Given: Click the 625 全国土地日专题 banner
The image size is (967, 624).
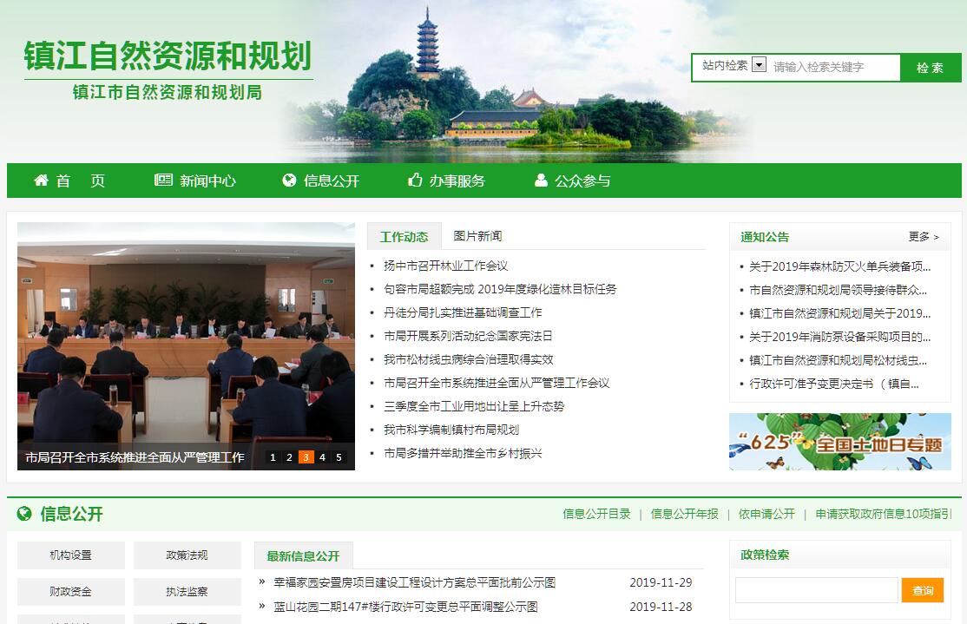Looking at the screenshot, I should click(839, 442).
